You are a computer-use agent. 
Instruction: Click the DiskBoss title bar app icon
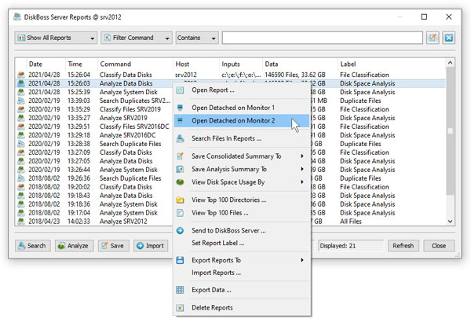coord(17,16)
